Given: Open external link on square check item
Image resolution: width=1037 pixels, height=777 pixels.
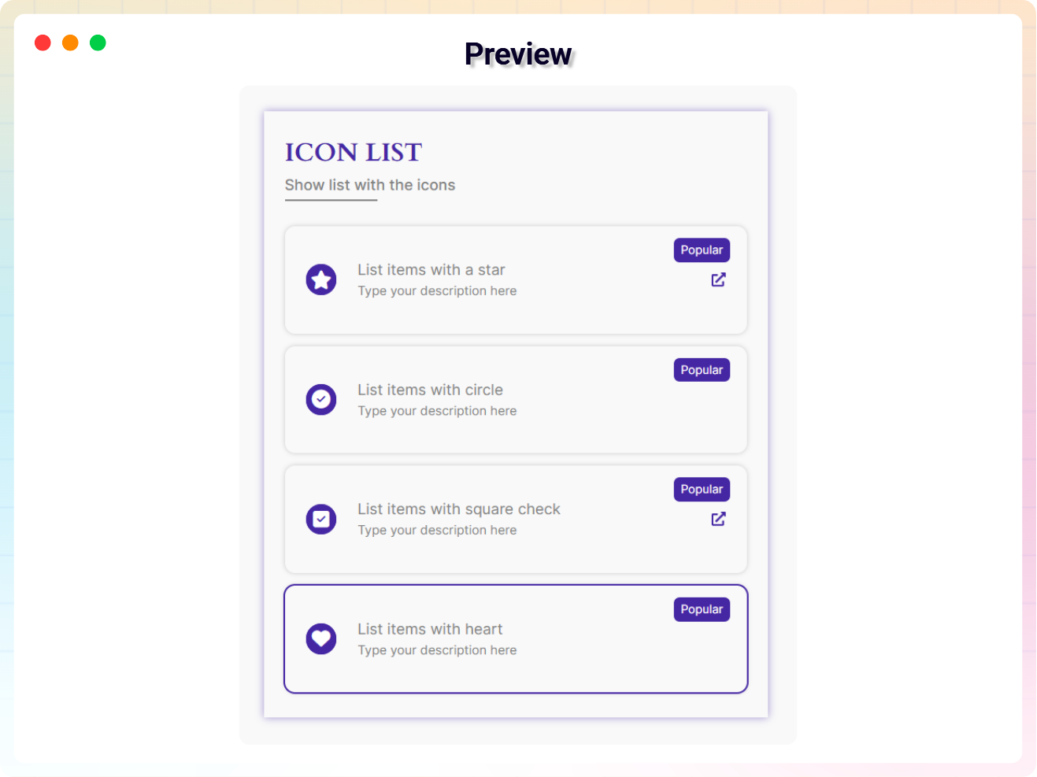Looking at the screenshot, I should click(x=718, y=519).
